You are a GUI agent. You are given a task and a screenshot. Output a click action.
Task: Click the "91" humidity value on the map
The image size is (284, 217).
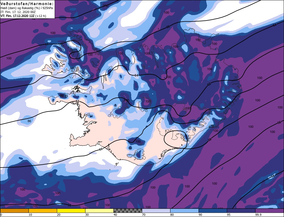point(91,116)
